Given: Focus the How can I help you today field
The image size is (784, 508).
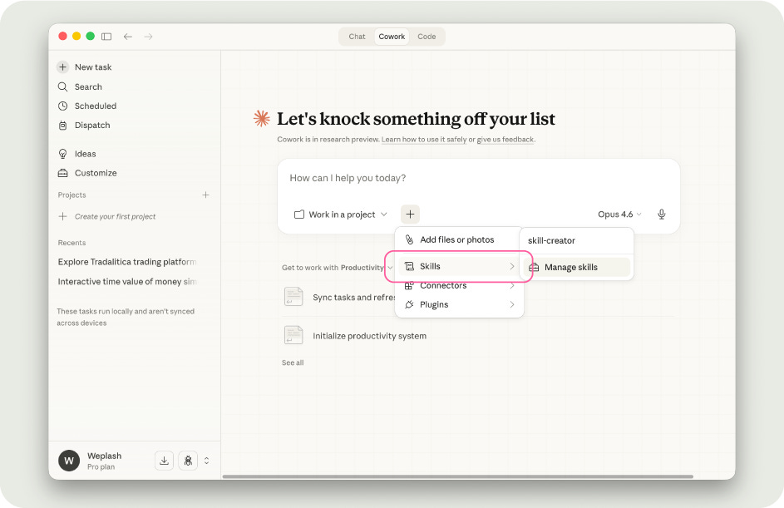Looking at the screenshot, I should (478, 178).
